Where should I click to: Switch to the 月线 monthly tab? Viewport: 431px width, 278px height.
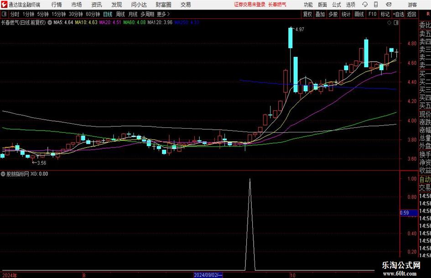[x=133, y=14]
